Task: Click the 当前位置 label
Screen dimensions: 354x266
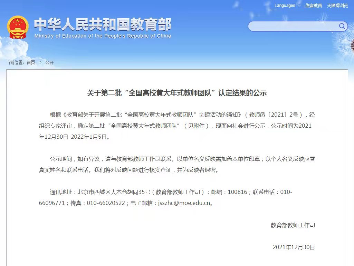Action: pyautogui.click(x=15, y=62)
